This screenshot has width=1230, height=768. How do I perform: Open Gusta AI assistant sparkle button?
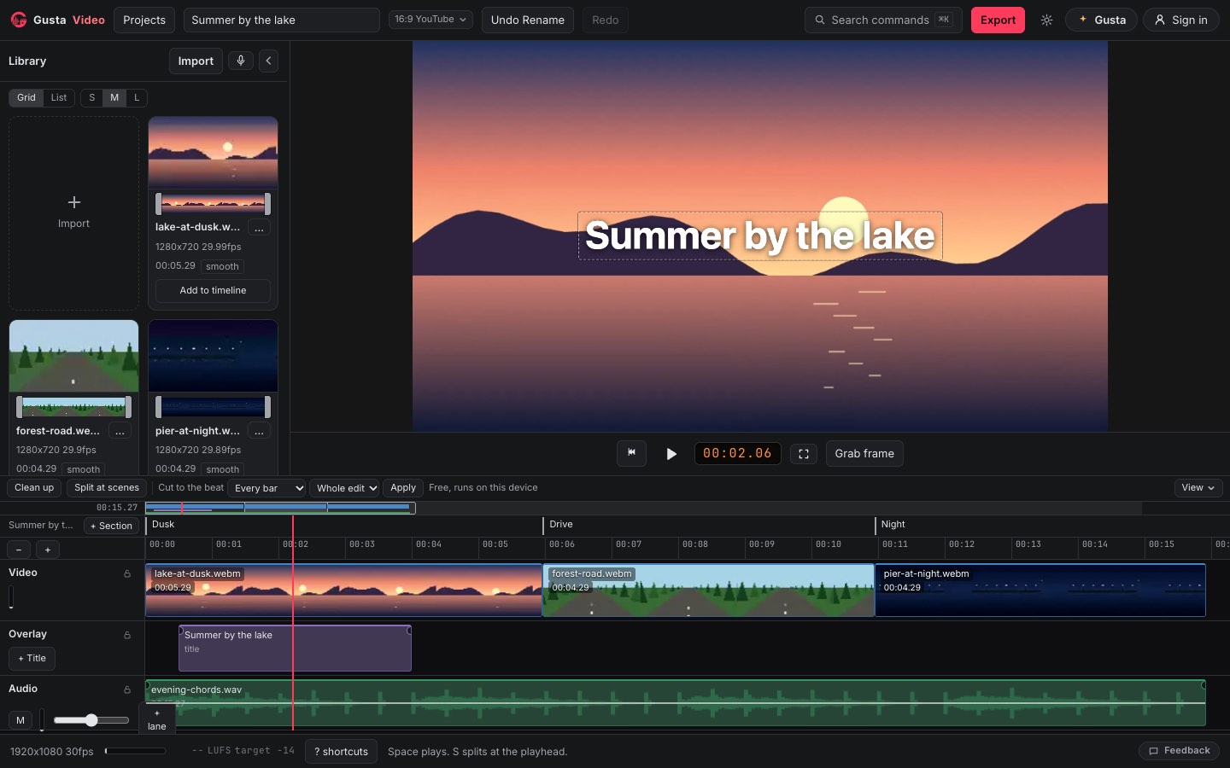point(1101,20)
